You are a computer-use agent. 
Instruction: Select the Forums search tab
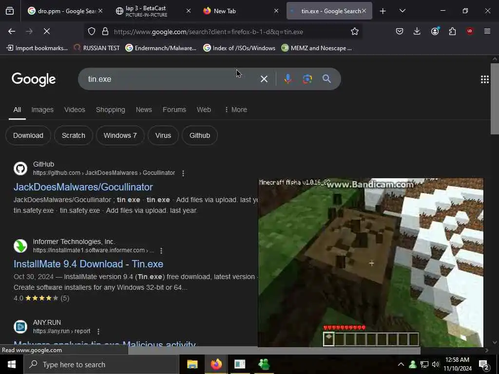(x=174, y=110)
